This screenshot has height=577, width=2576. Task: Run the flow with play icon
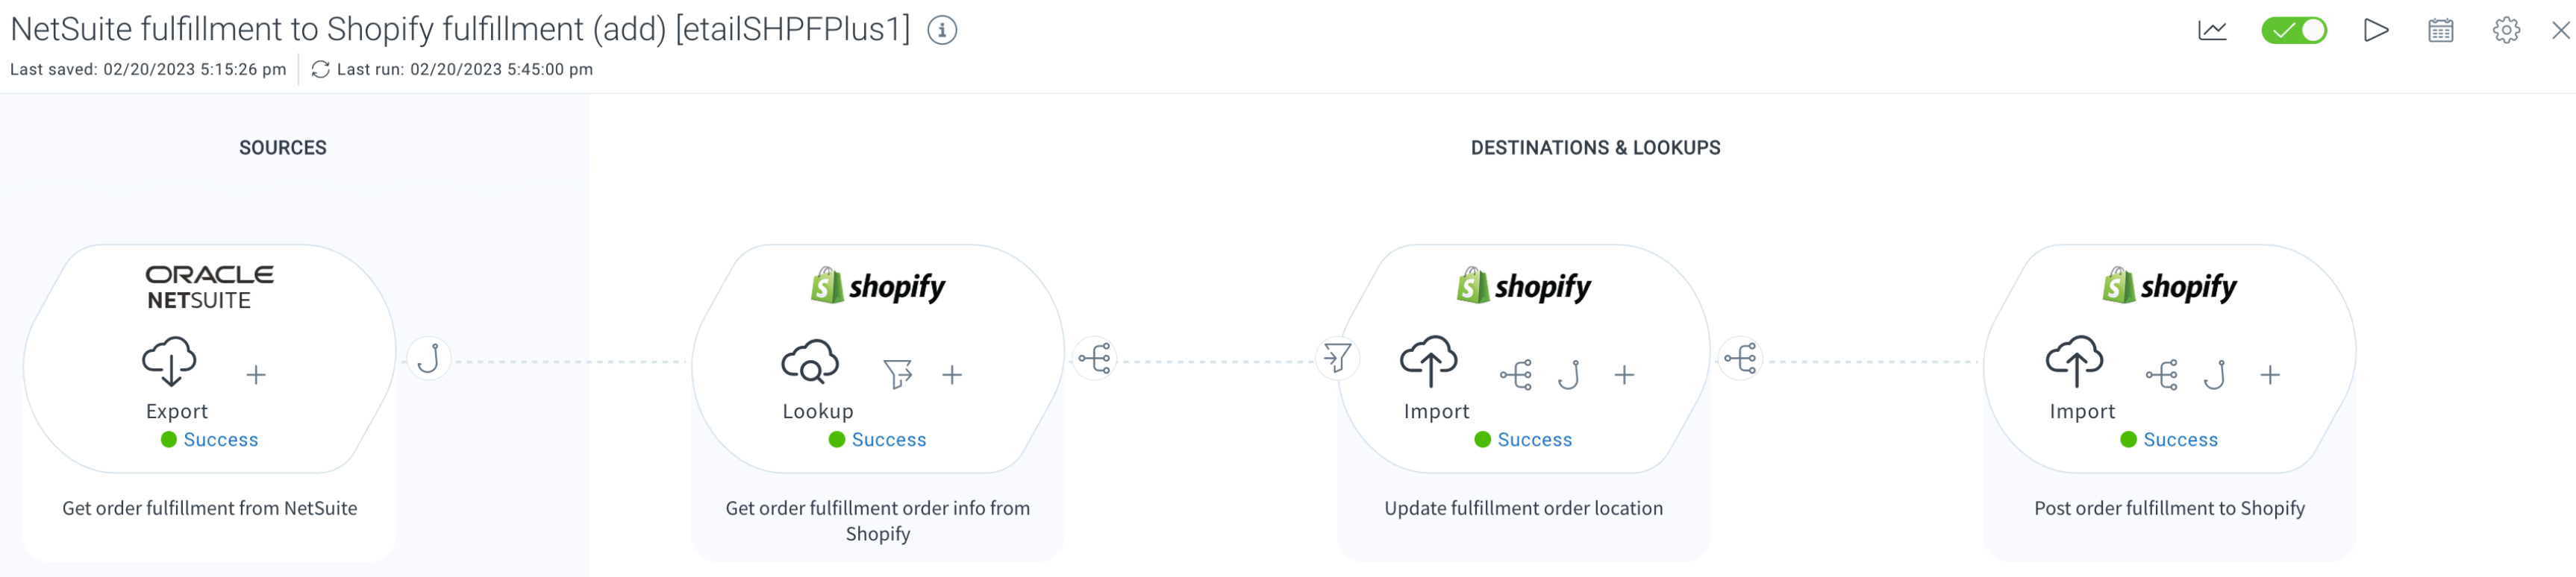[x=2376, y=31]
